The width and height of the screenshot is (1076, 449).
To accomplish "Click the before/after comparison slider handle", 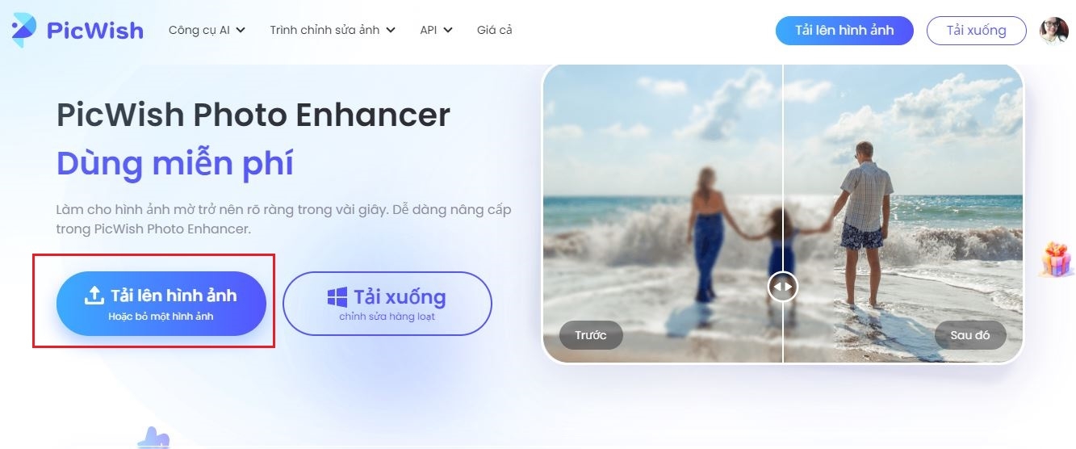I will tap(783, 287).
